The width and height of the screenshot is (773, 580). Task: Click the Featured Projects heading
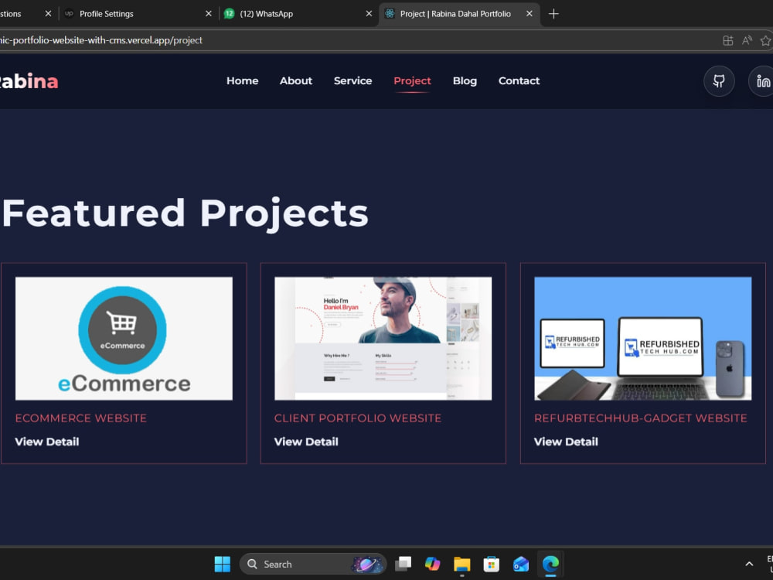pyautogui.click(x=186, y=213)
